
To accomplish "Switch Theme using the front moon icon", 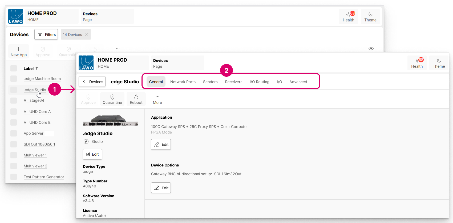I will (x=439, y=61).
